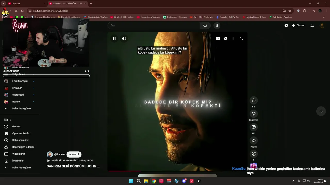330x185 pixels.
Task: Open Enis Kirazoglu subscription channel
Action: pyautogui.click(x=20, y=81)
